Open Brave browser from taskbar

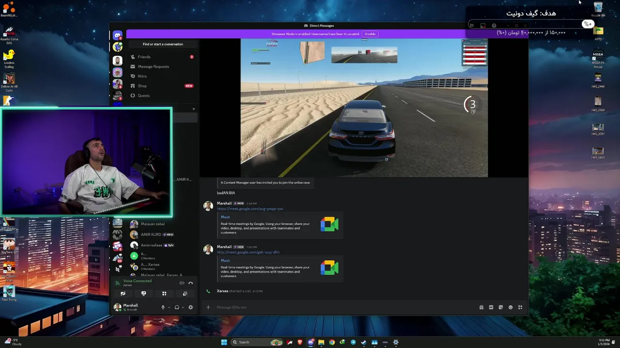(x=300, y=342)
